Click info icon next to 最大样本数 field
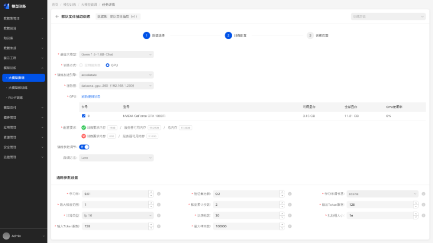The width and height of the screenshot is (433, 243). point(290,226)
